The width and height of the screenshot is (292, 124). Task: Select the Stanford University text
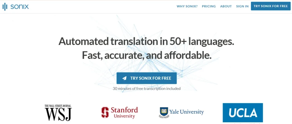tap(124, 112)
